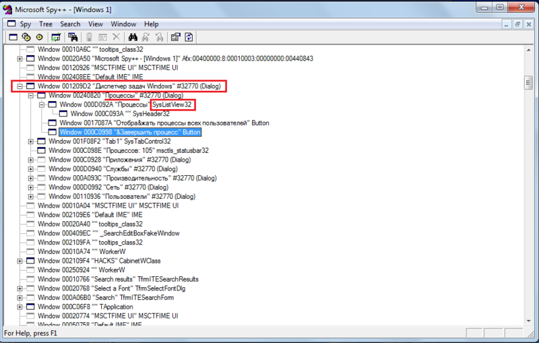Minimize the inner Windows 1 child window

507,24
